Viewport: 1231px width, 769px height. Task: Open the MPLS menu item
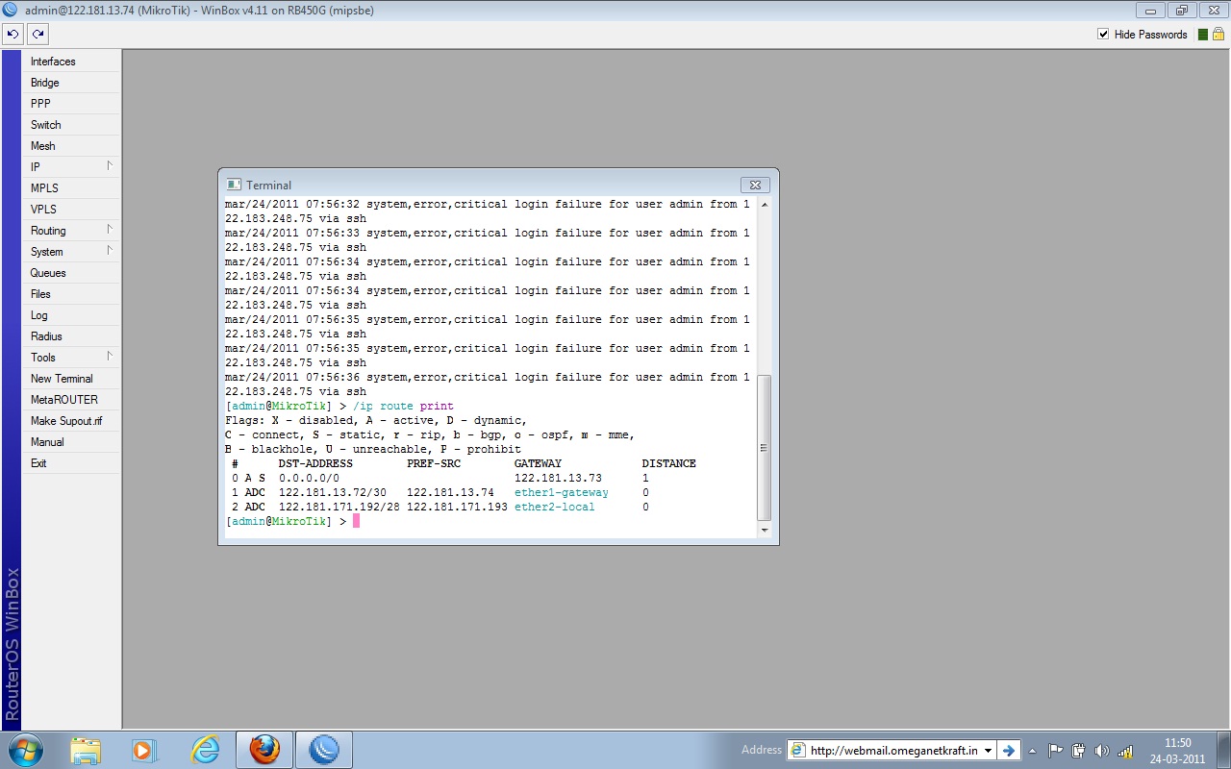pos(72,188)
